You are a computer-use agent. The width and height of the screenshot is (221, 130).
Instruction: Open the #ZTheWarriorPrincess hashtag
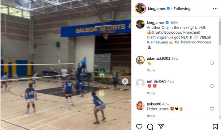193,42
